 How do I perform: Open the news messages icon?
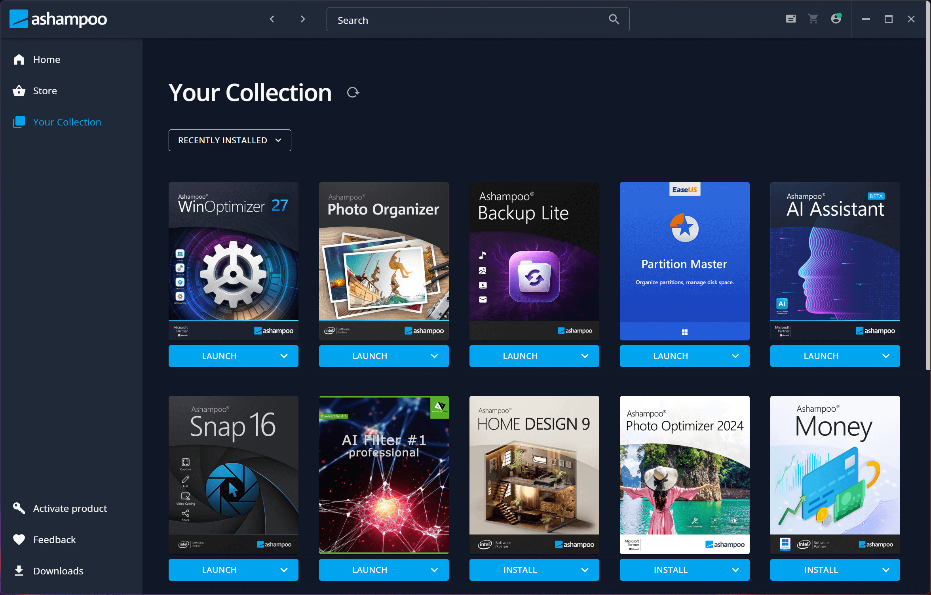[x=791, y=19]
